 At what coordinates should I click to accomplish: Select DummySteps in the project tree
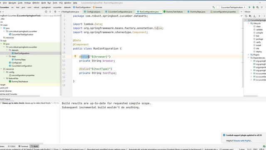point(20,60)
